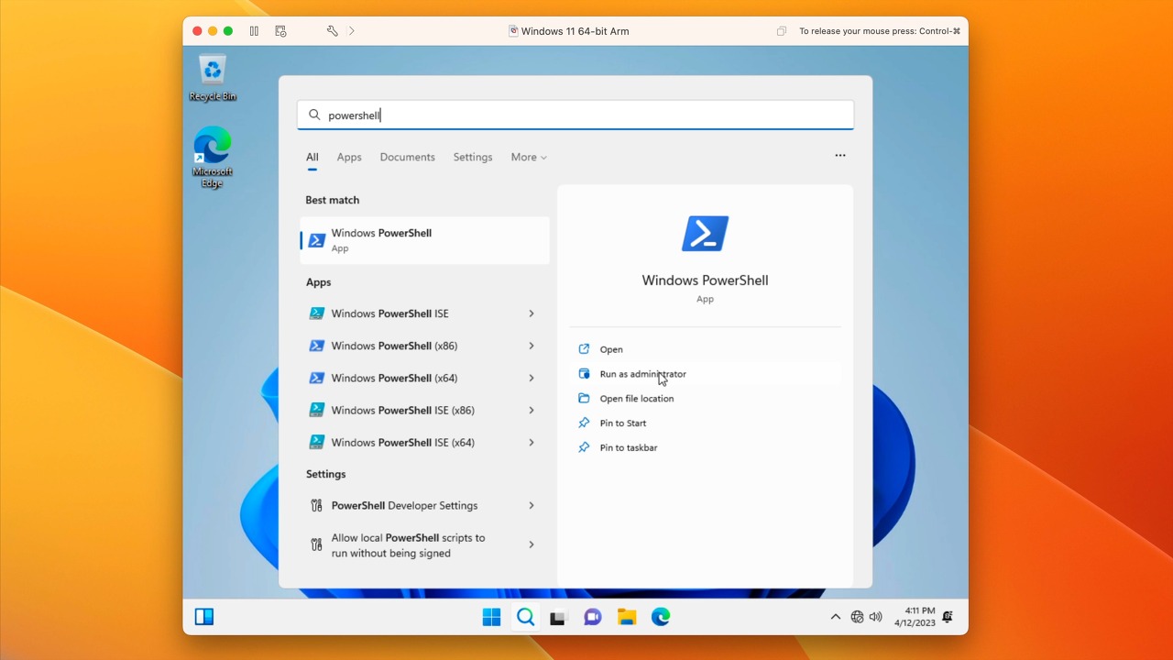Click the Open file location folder icon
1173x660 pixels.
[x=584, y=399]
